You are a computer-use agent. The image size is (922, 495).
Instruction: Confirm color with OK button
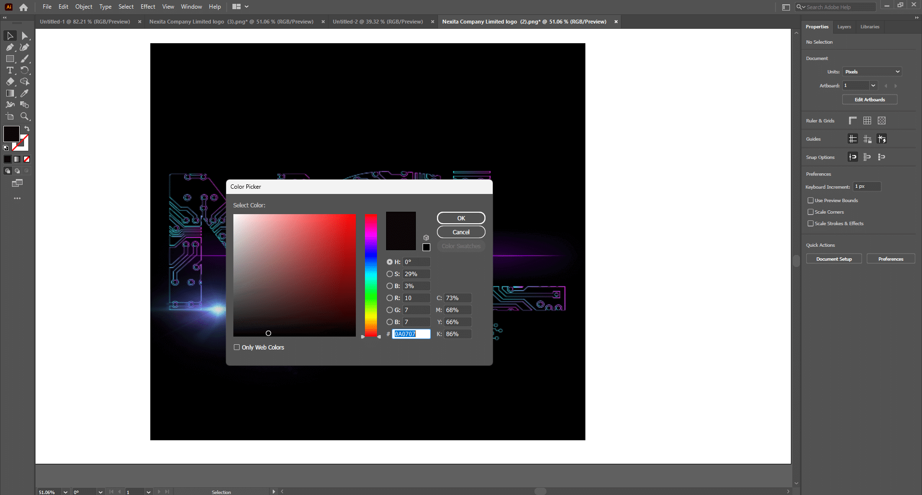461,218
